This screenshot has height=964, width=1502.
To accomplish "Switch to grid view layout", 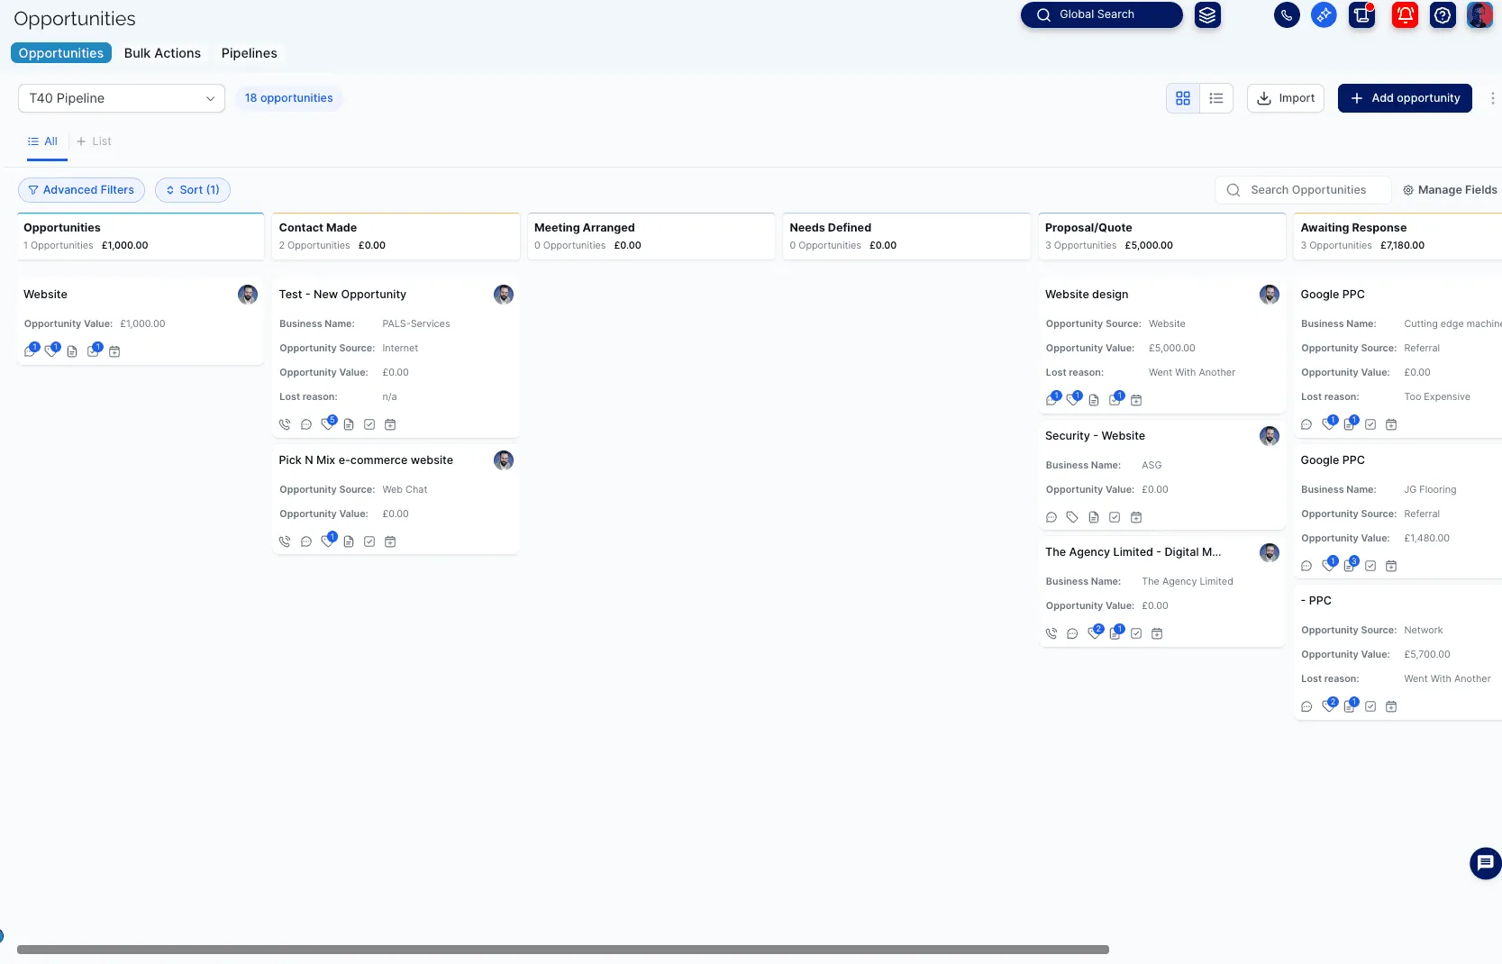I will pos(1183,98).
